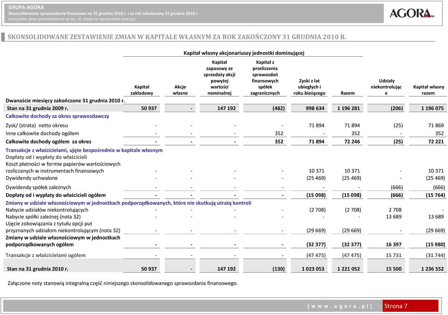This screenshot has width=448, height=315.
Task: Open the www.agora.pl footer link
Action: 340,306
